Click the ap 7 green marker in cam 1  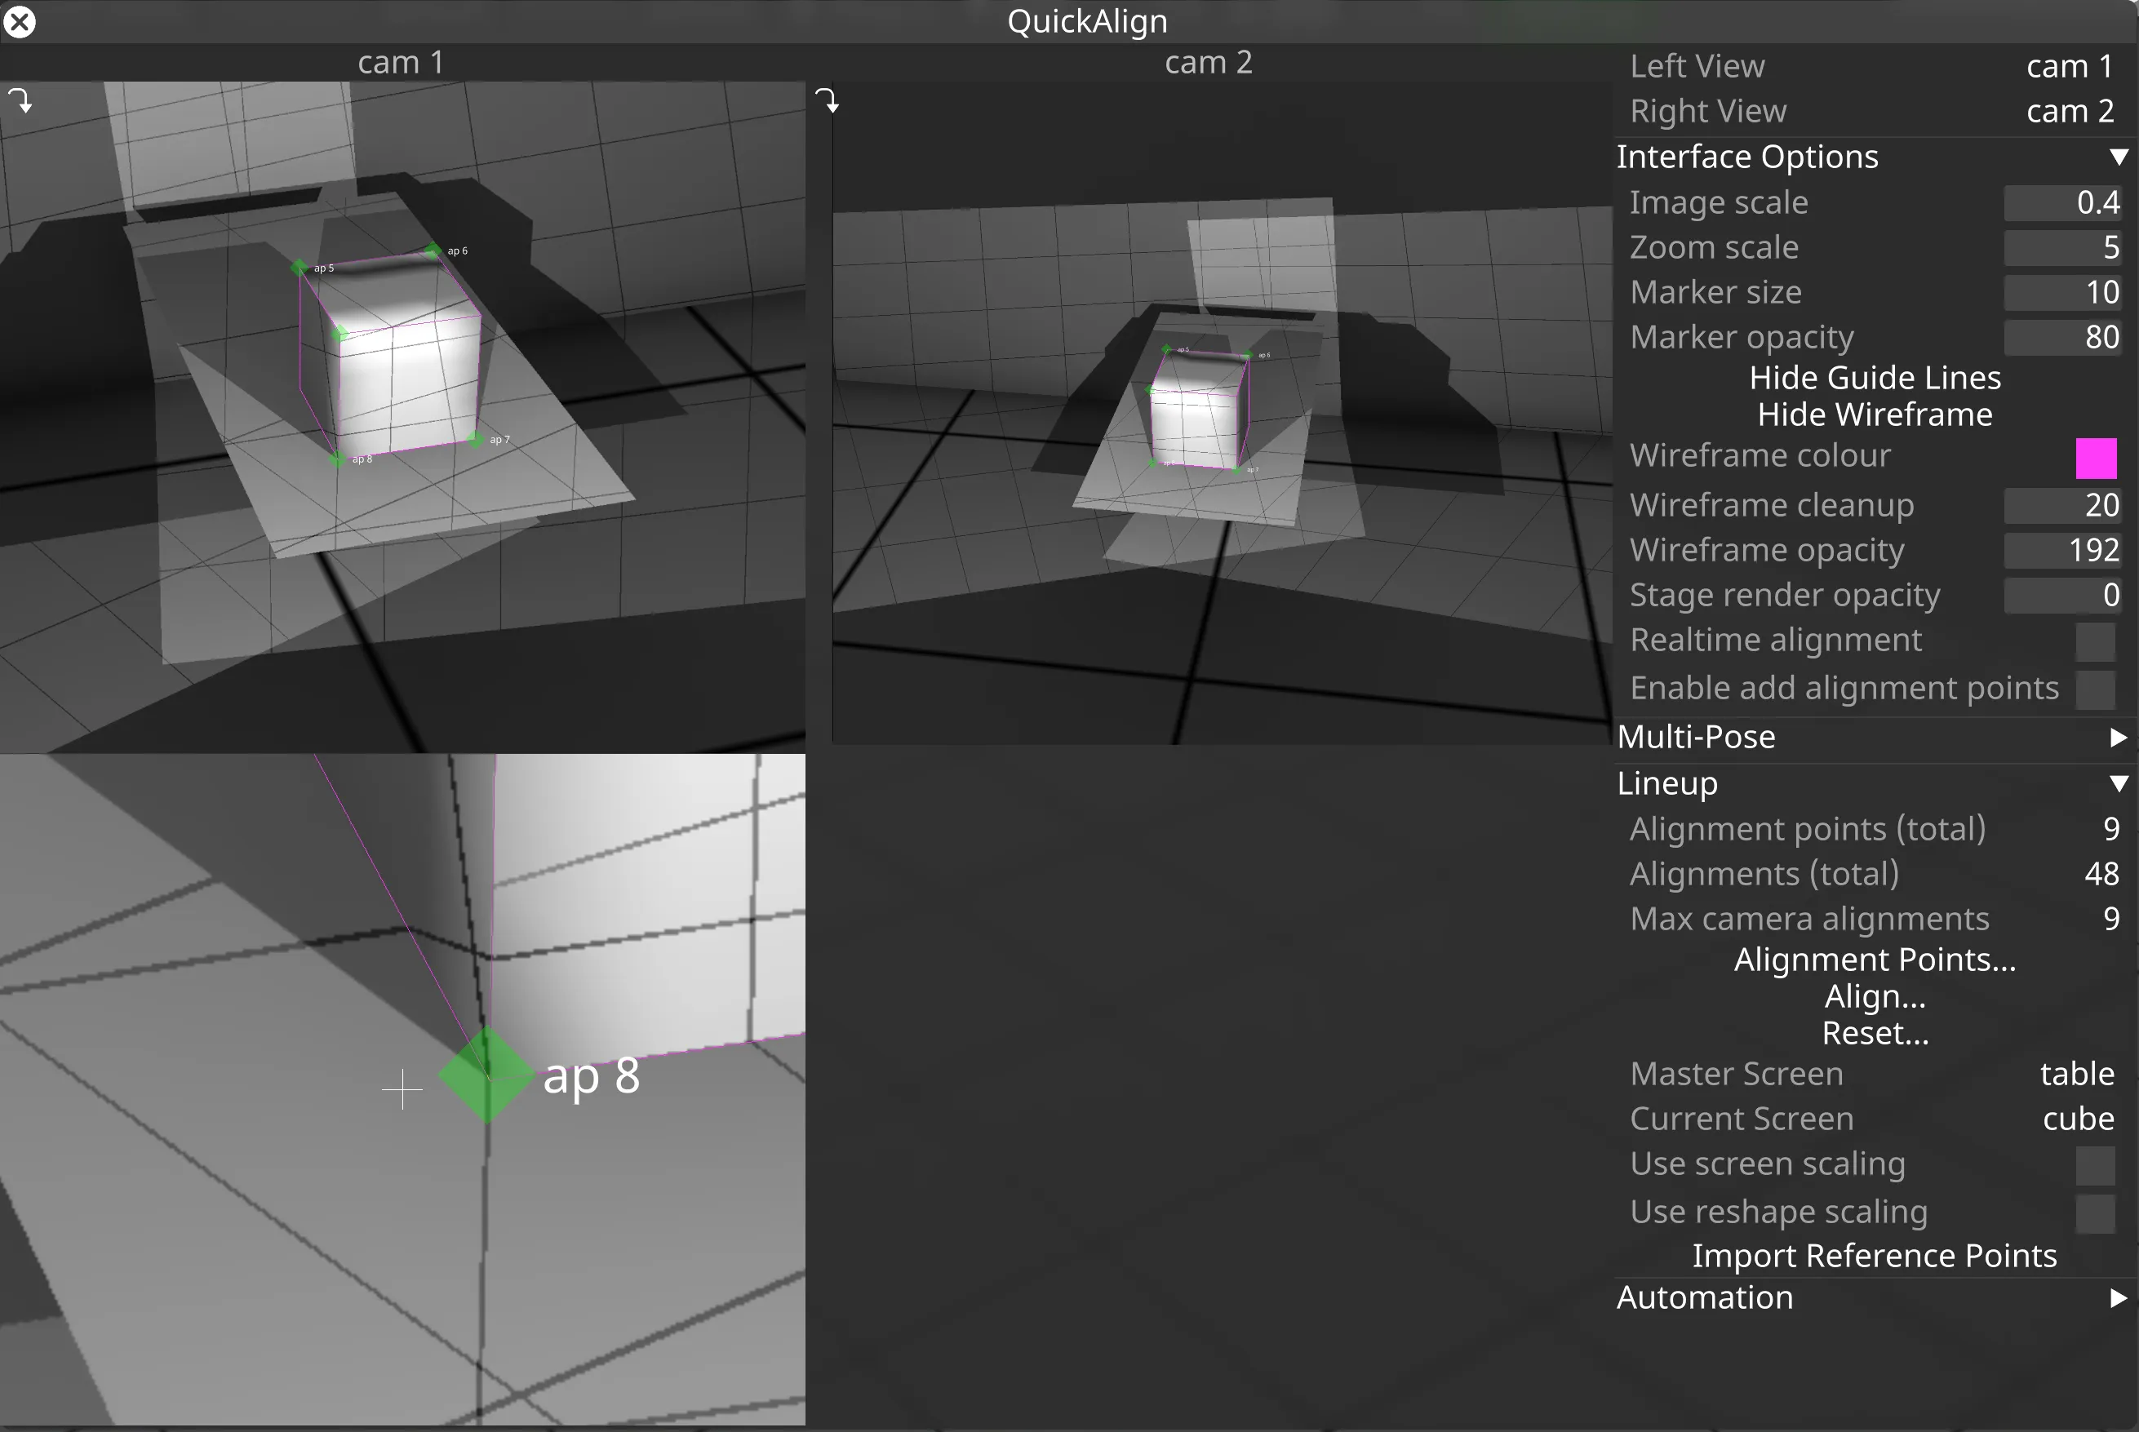coord(476,439)
